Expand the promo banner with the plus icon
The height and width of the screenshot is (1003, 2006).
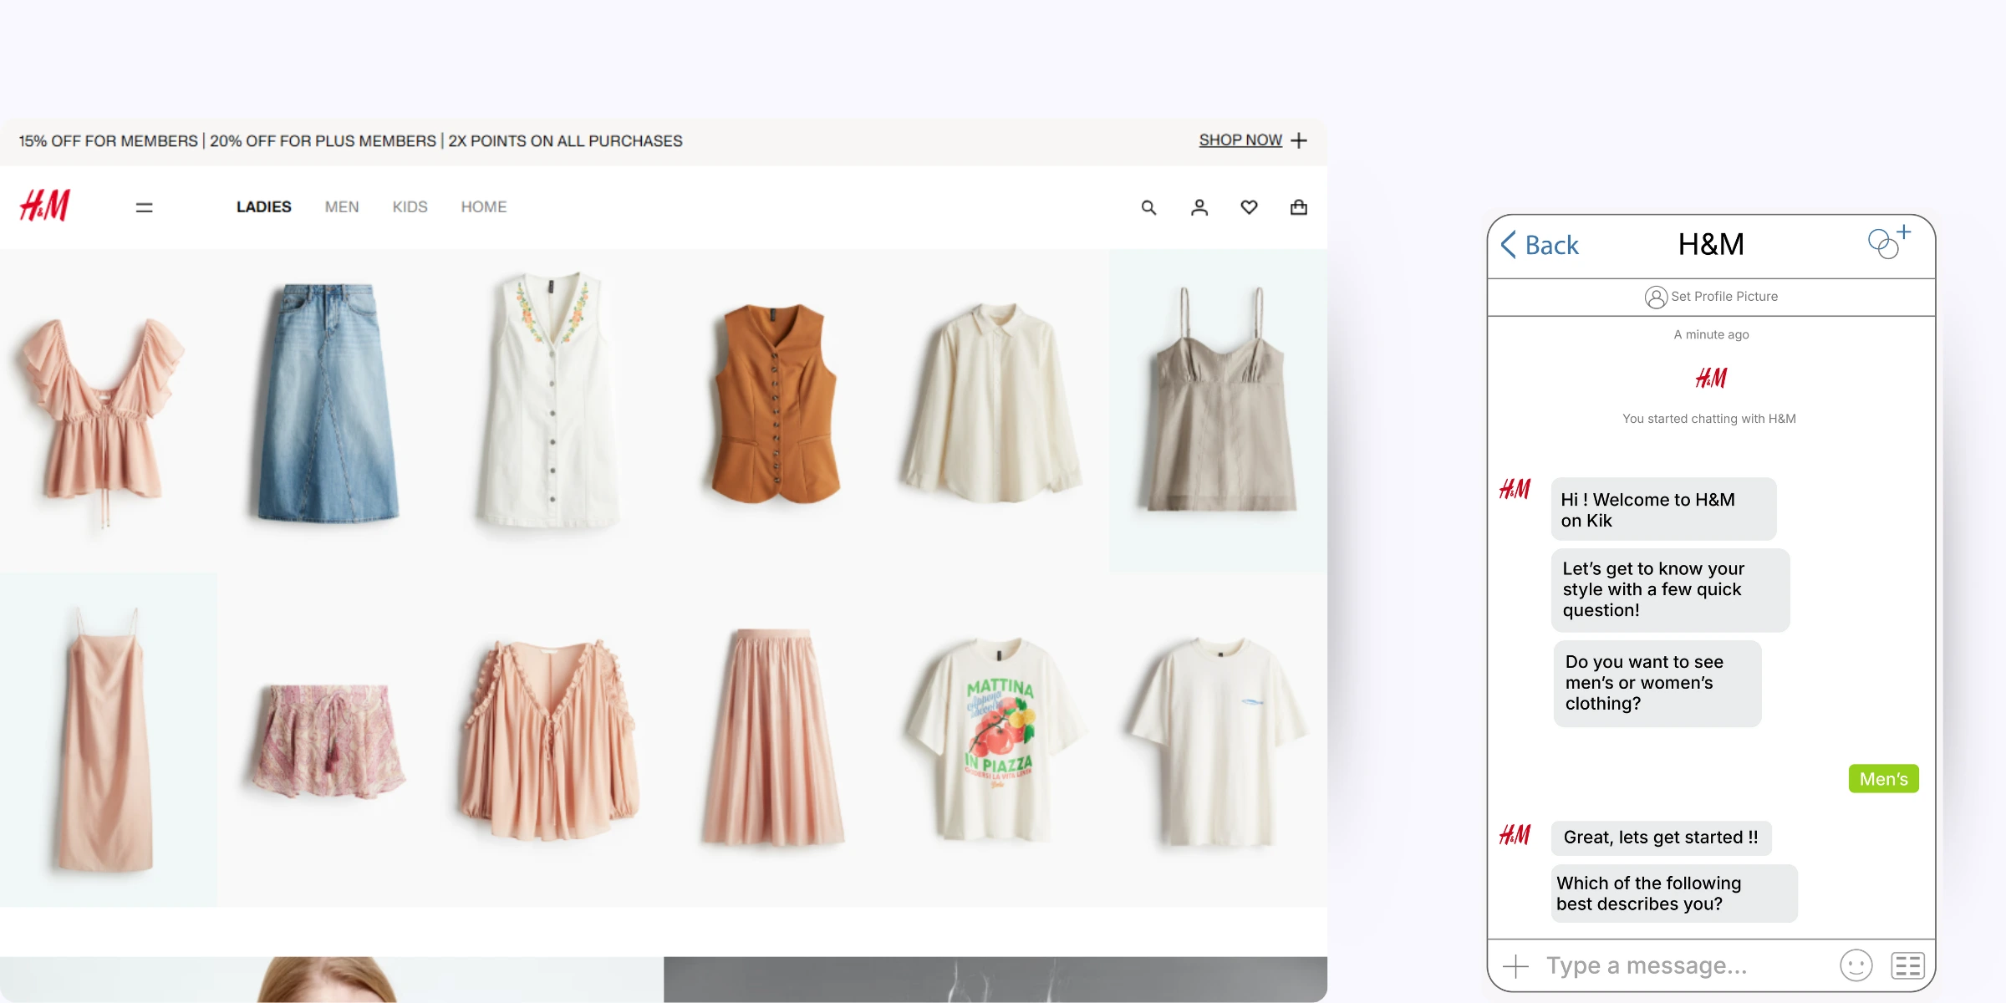(x=1299, y=140)
